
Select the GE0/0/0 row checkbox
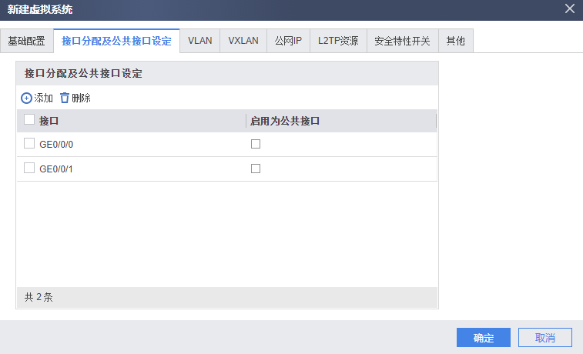tap(29, 144)
